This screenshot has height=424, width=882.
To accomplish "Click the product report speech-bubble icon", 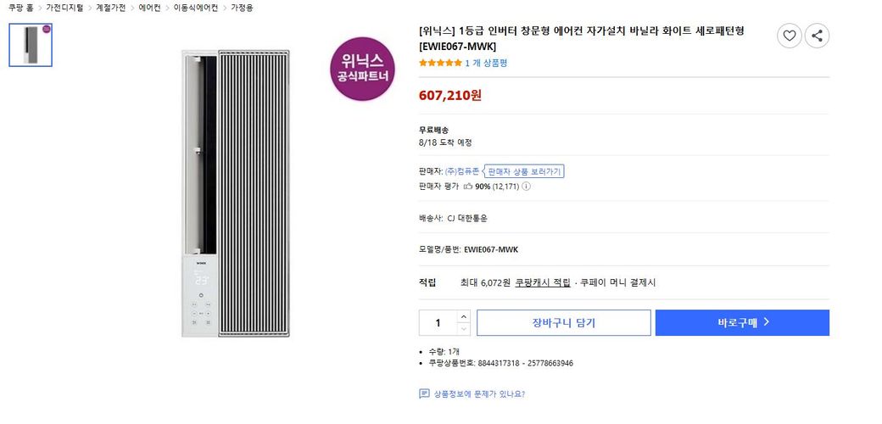I will pos(424,393).
